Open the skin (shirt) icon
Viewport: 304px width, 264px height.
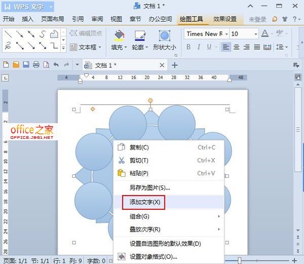click(x=285, y=19)
